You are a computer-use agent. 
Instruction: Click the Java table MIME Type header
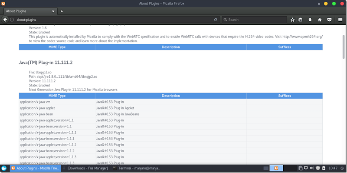coord(57,96)
